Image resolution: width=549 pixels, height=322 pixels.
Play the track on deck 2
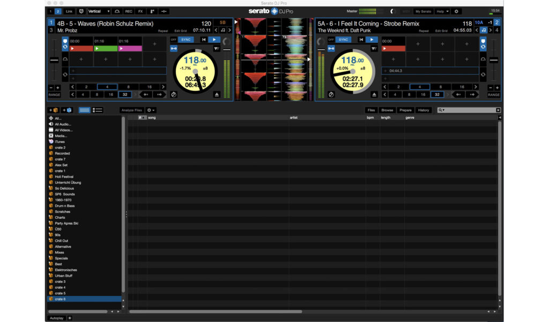tap(372, 40)
